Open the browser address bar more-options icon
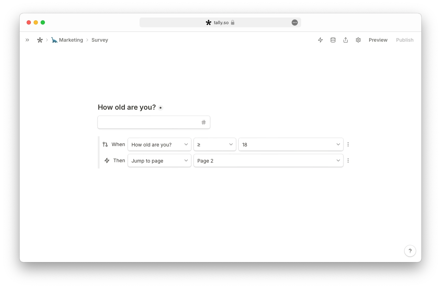 pyautogui.click(x=295, y=22)
